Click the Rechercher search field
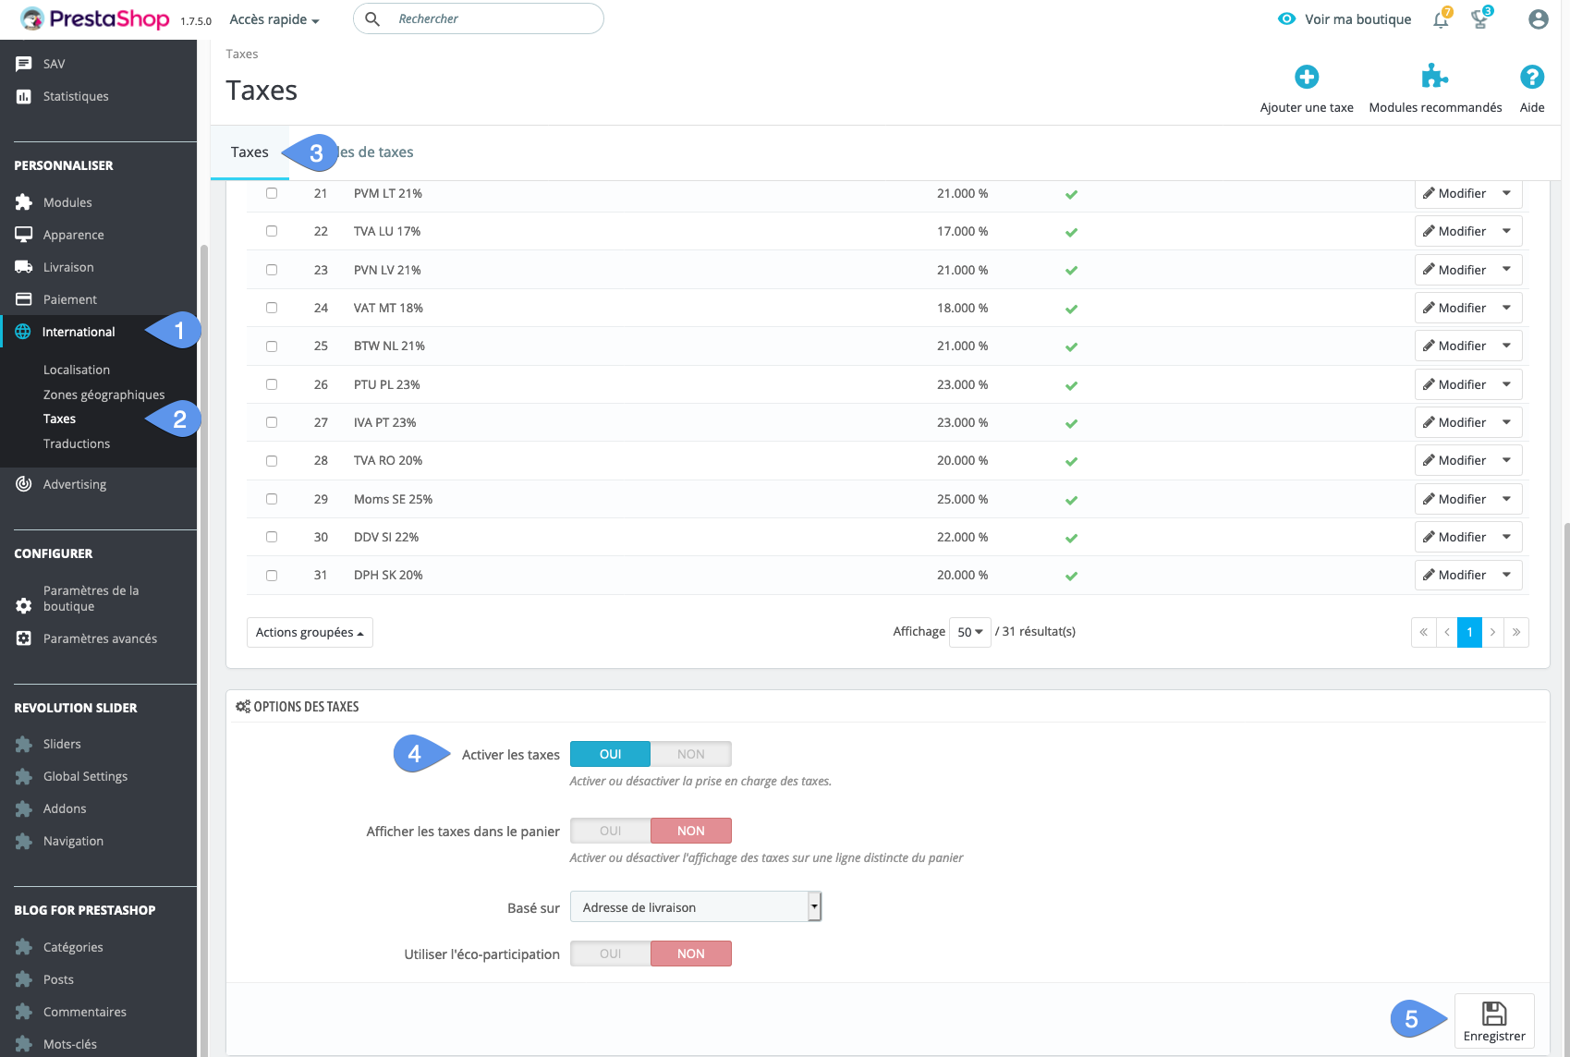1570x1057 pixels. coord(490,18)
